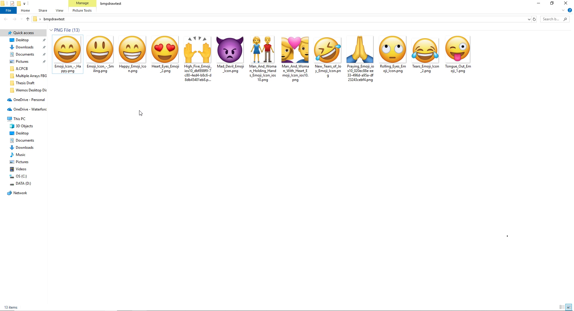Image resolution: width=574 pixels, height=311 pixels.
Task: Select Emoji_Icon_-_Happy.png thumbnail
Action: [67, 54]
